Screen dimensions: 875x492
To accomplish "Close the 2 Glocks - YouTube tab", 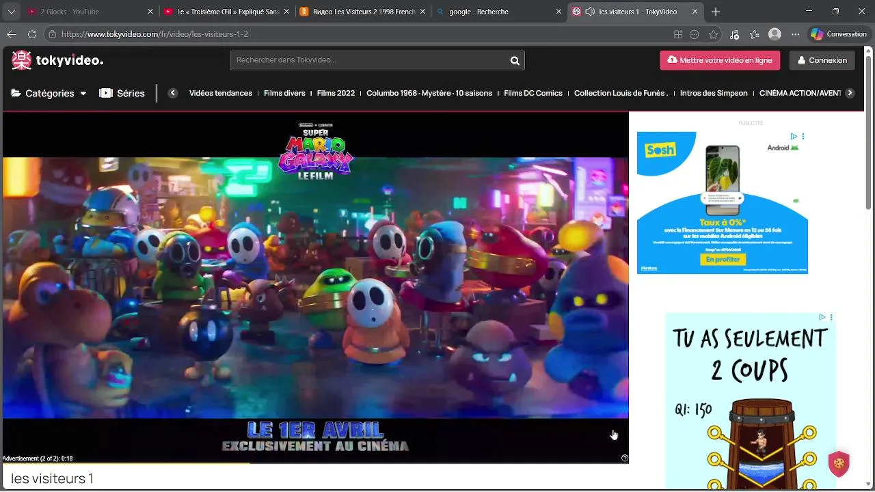I will (150, 12).
